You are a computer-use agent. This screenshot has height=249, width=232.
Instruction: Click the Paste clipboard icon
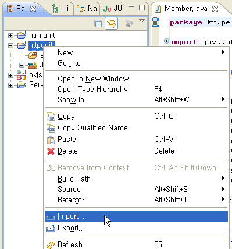click(x=51, y=140)
